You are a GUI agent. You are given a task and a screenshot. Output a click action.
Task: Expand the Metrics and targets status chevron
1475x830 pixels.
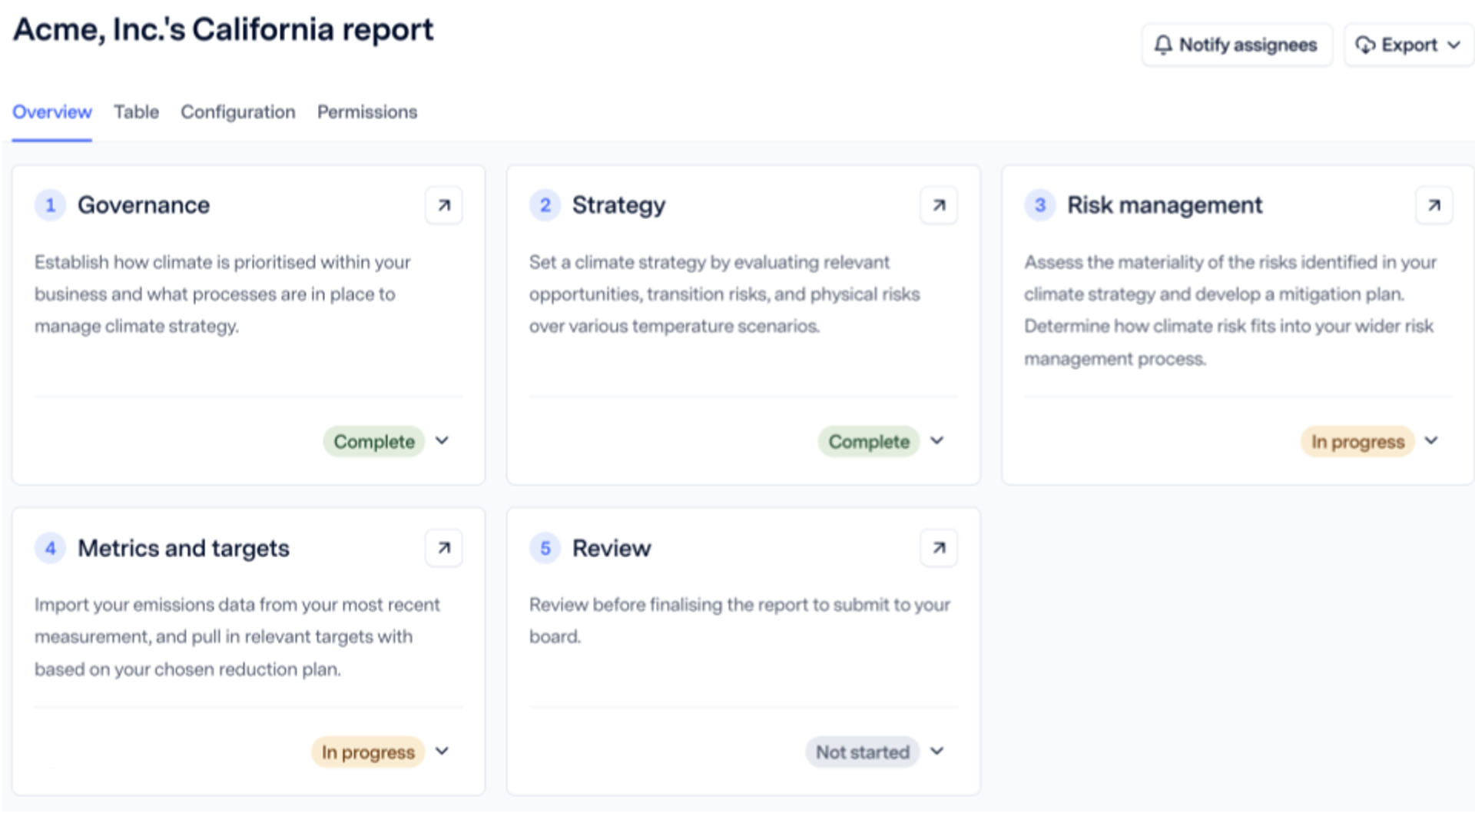pyautogui.click(x=442, y=751)
